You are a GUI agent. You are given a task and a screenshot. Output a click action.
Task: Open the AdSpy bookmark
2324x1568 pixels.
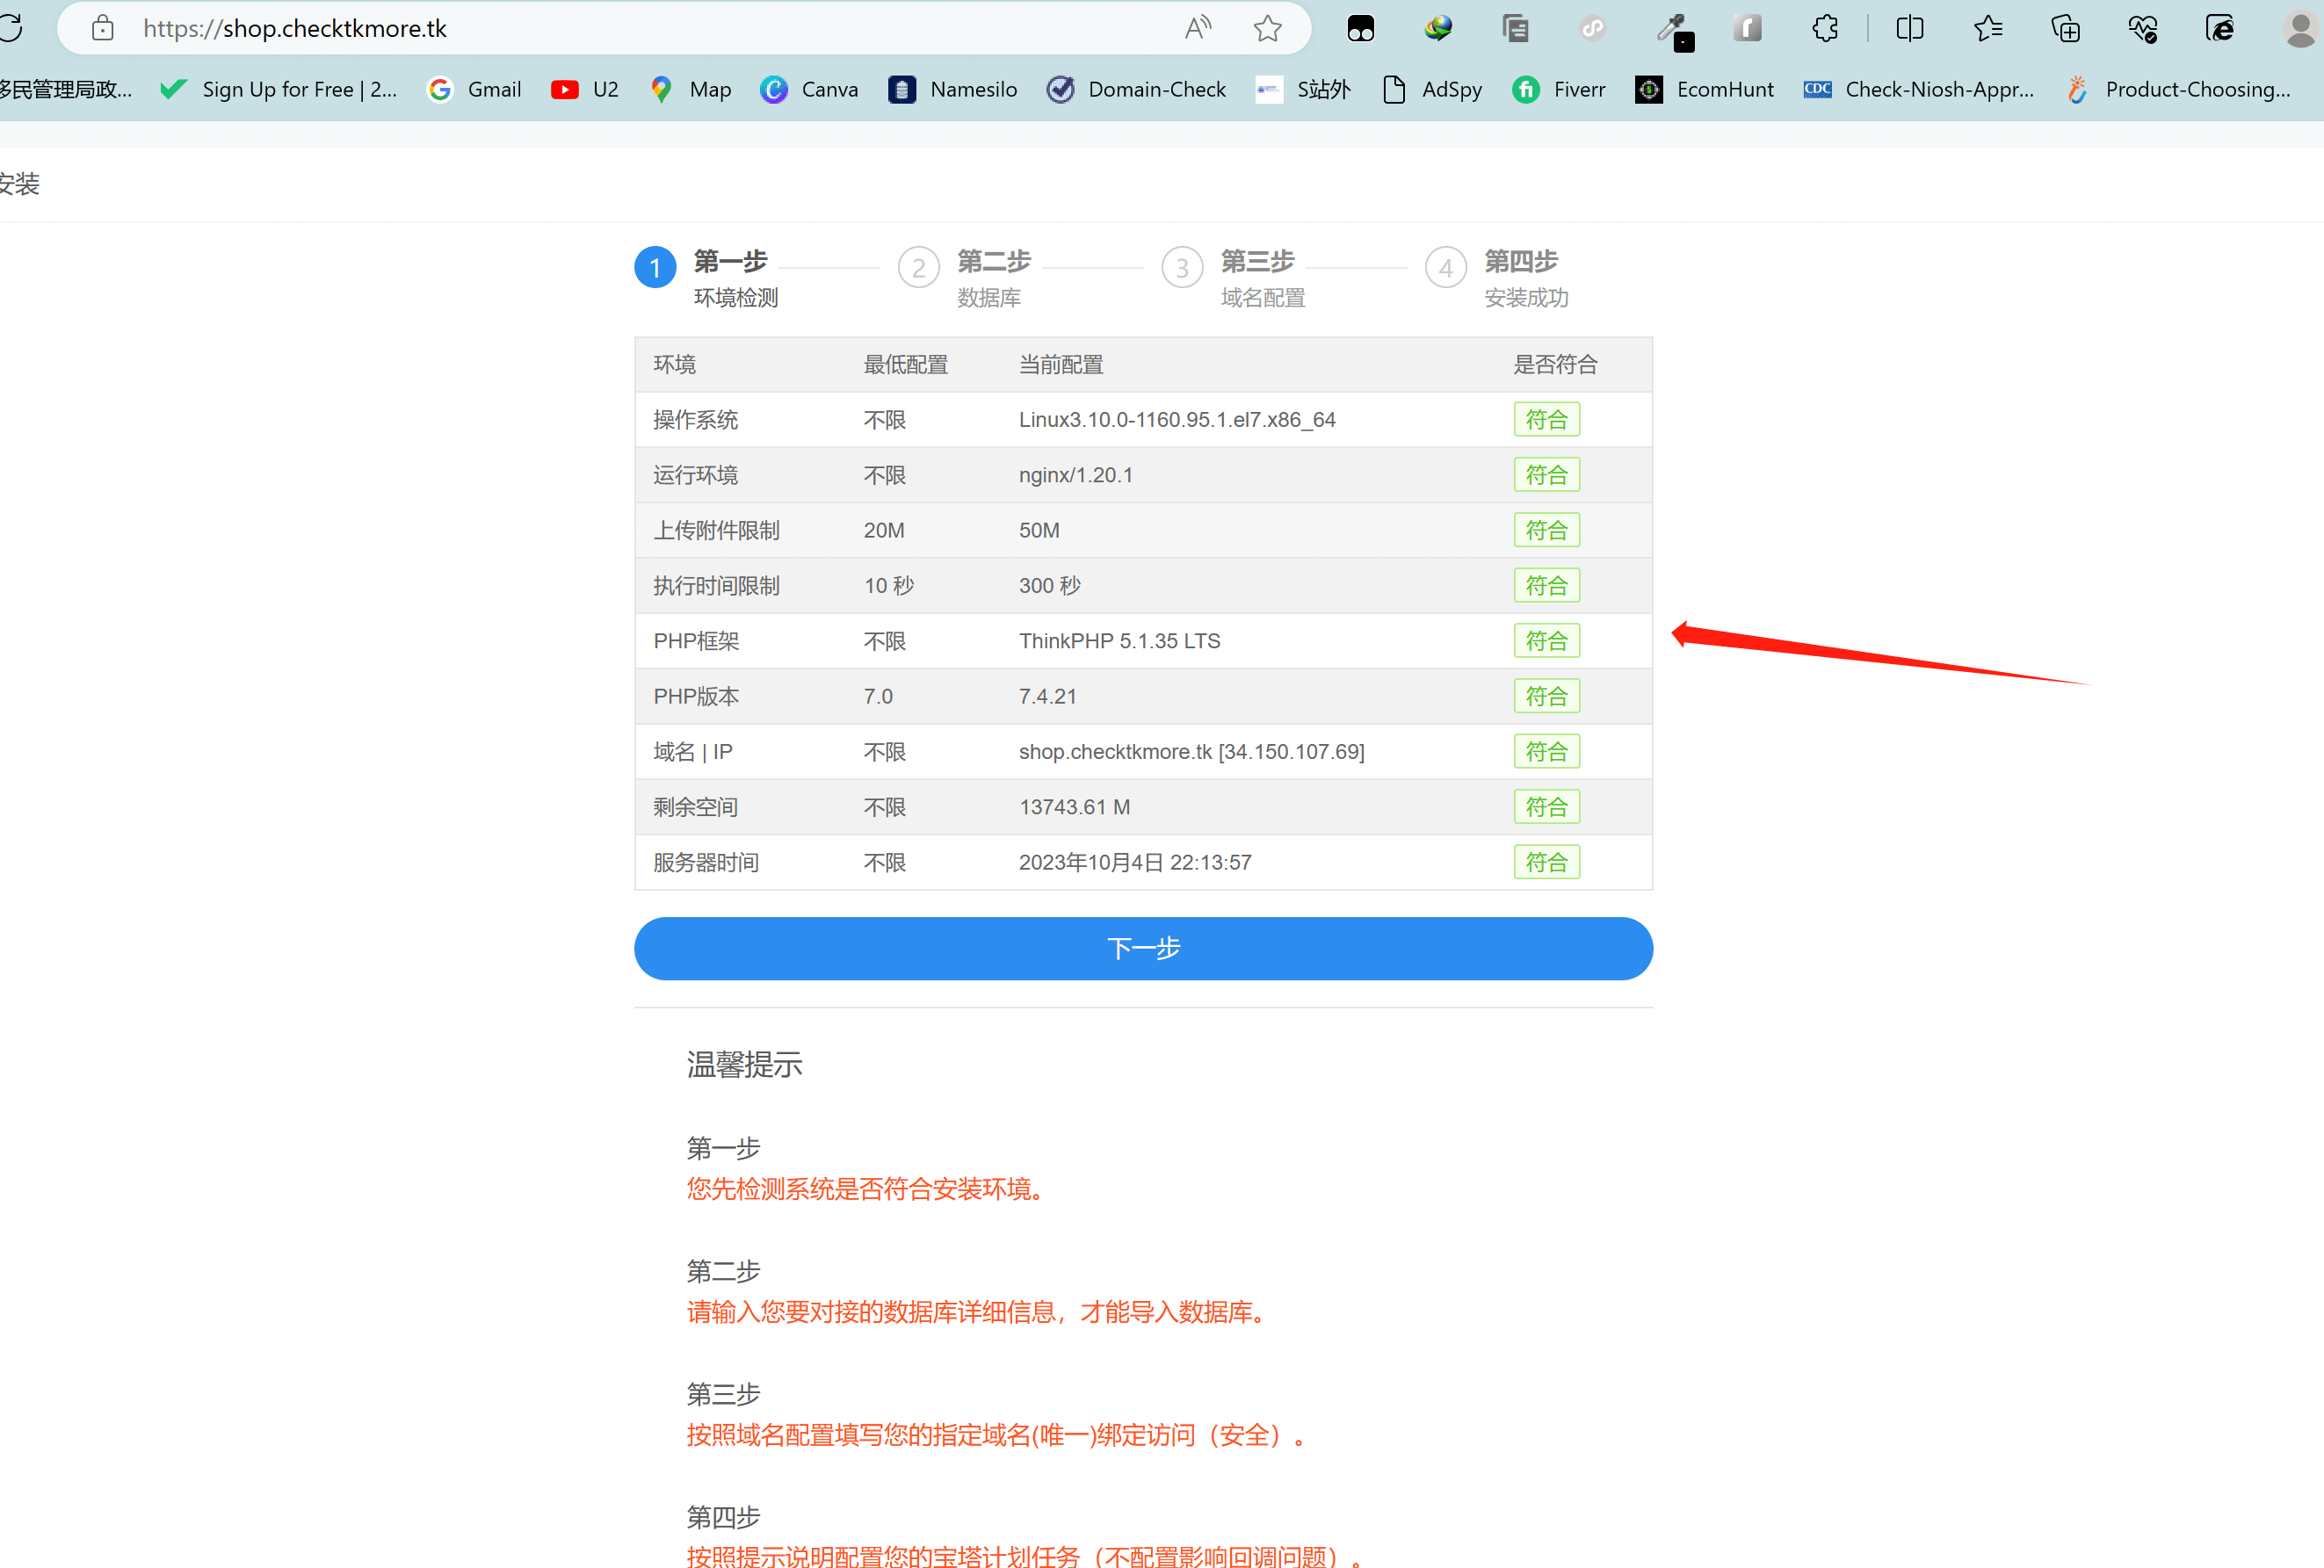coord(1432,89)
